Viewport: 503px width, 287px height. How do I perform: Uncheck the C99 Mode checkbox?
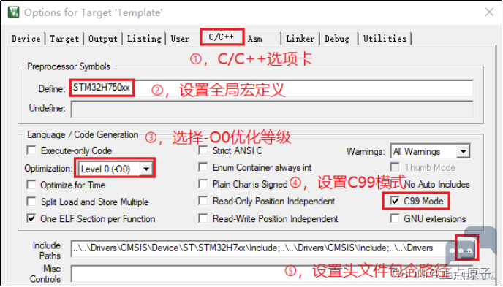(x=396, y=201)
